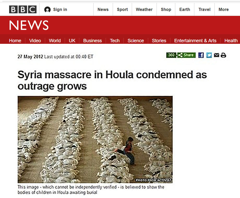This screenshot has height=198, width=240.
Task: Open the Sport section
Action: 122,9
